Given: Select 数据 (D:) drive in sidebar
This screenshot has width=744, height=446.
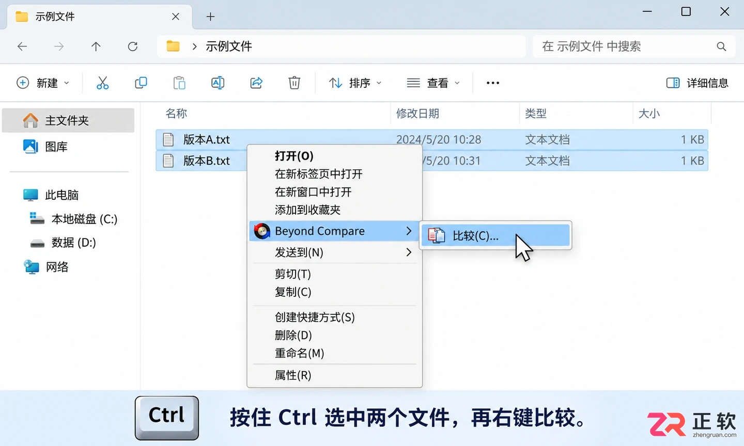Looking at the screenshot, I should [x=63, y=243].
